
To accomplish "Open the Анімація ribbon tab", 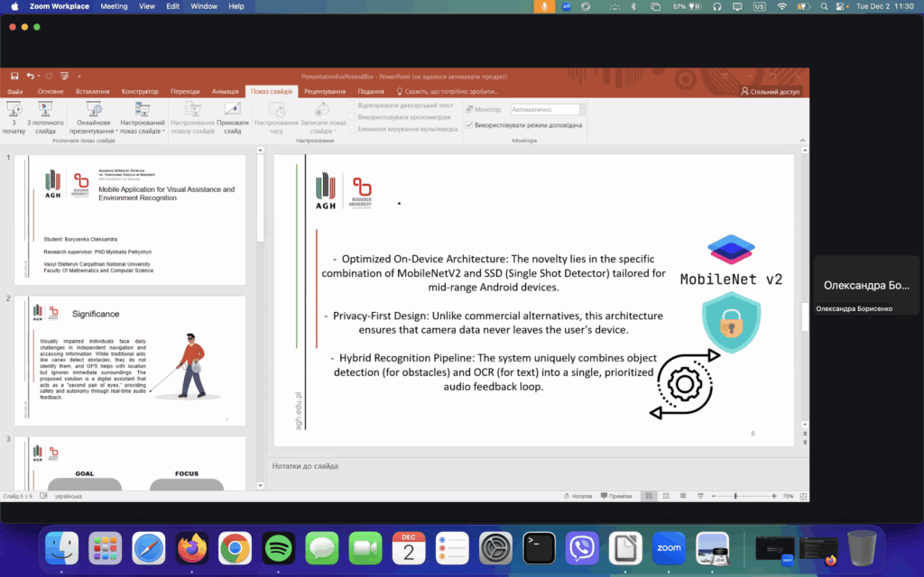I will tap(225, 92).
